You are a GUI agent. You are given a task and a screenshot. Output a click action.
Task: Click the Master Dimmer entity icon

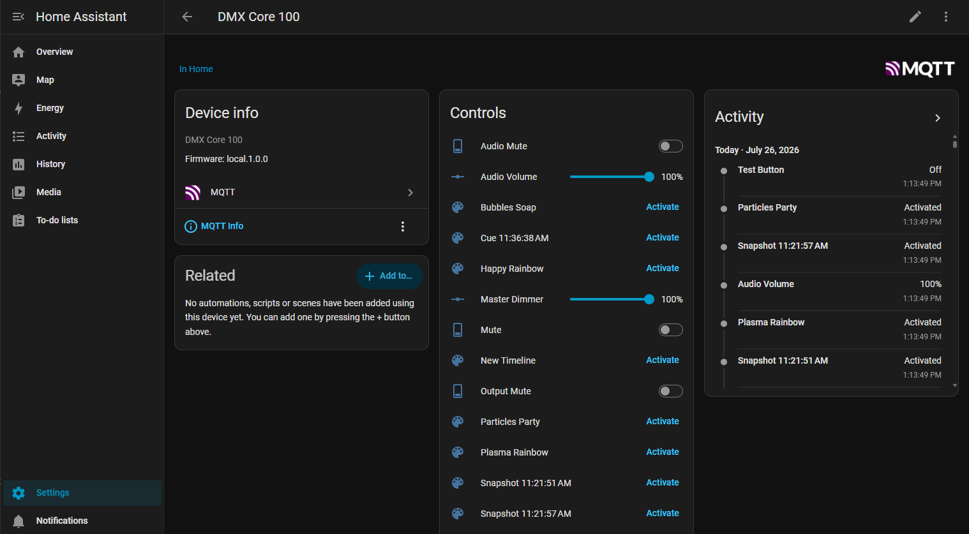point(458,299)
